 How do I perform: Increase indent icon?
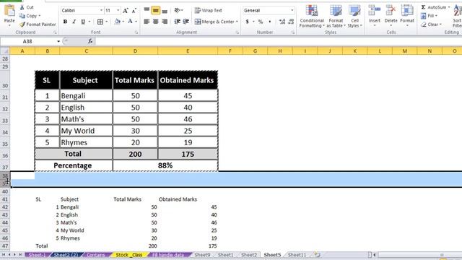(186, 22)
